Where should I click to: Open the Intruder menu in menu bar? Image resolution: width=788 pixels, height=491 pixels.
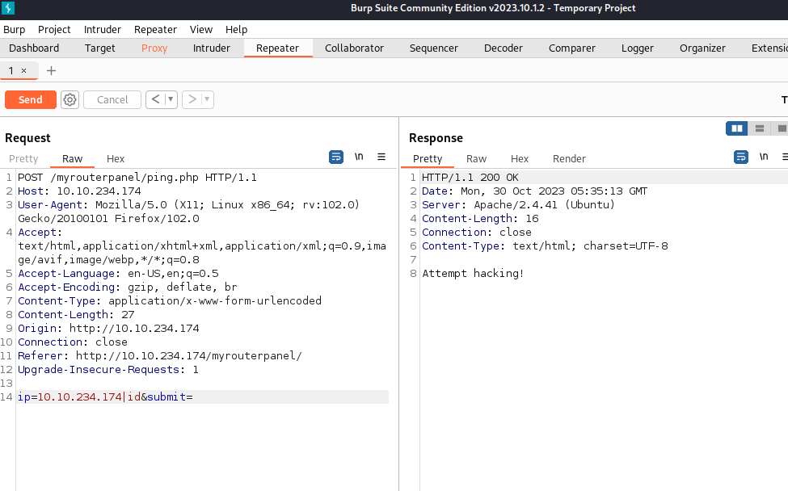click(103, 29)
